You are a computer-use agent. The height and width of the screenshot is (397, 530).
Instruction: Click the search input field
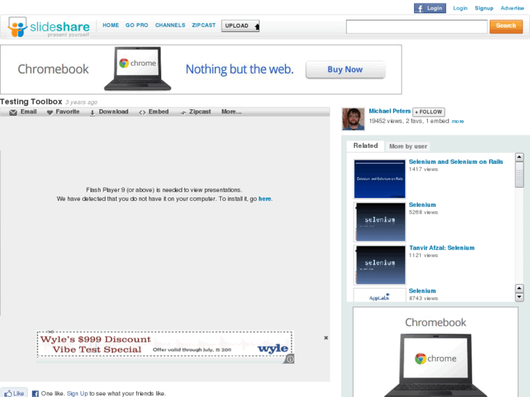click(x=416, y=26)
